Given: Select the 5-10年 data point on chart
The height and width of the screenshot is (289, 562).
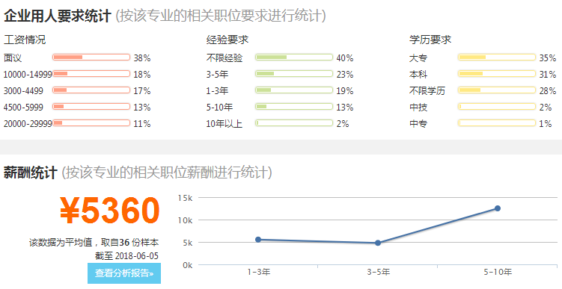Looking at the screenshot, I should 498,208.
